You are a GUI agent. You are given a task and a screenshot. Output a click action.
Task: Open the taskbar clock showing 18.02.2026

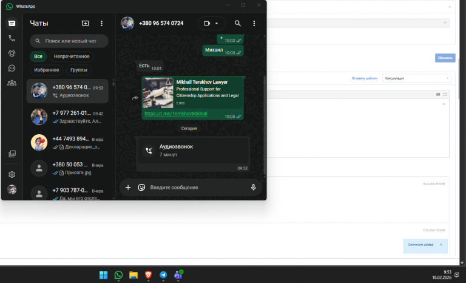[x=442, y=274]
